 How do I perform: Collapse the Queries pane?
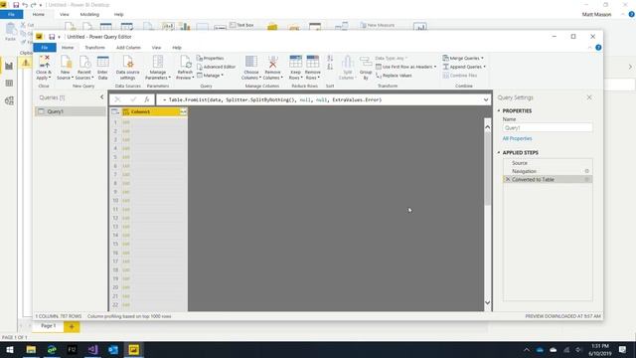pyautogui.click(x=101, y=97)
